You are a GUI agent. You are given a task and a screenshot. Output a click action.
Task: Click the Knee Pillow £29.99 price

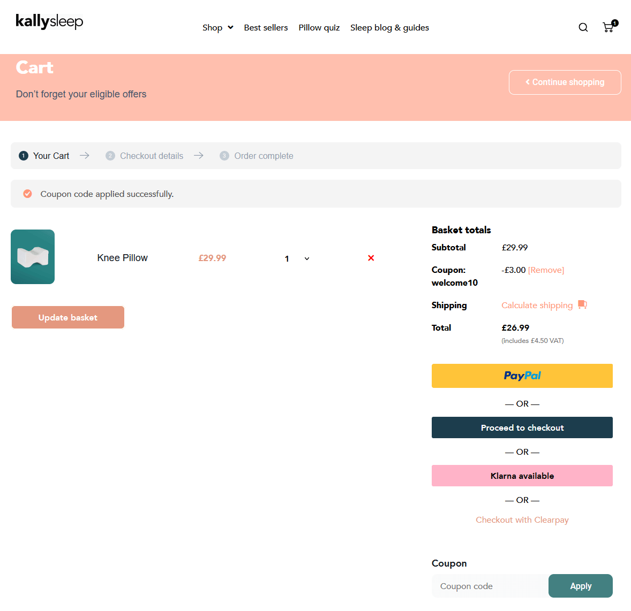point(212,258)
